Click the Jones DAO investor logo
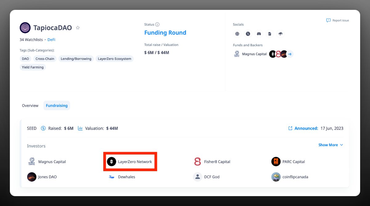This screenshot has height=206, width=370. click(x=32, y=177)
